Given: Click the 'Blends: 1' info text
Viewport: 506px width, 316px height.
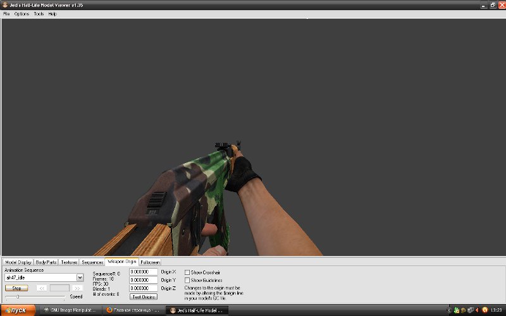Looking at the screenshot, I should click(101, 289).
